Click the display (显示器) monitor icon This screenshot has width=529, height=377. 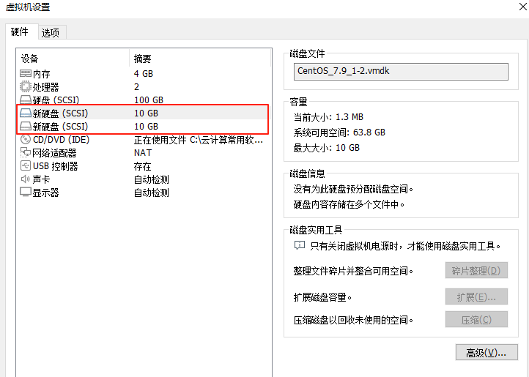[26, 193]
